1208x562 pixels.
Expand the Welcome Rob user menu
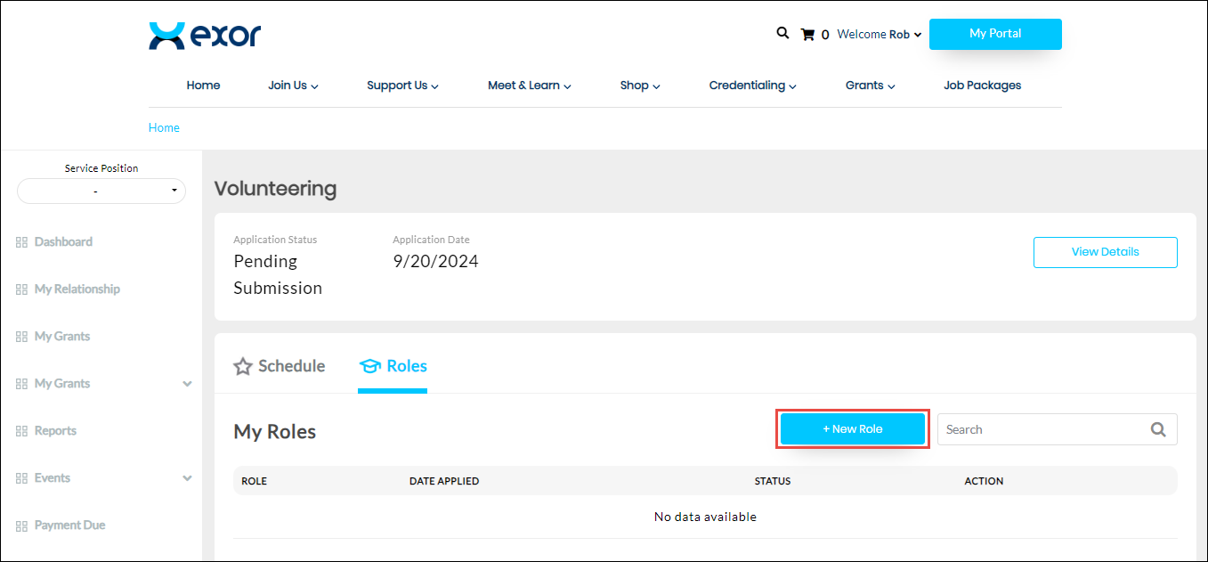879,35
